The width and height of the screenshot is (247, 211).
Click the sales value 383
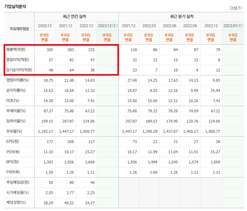pos(70,50)
